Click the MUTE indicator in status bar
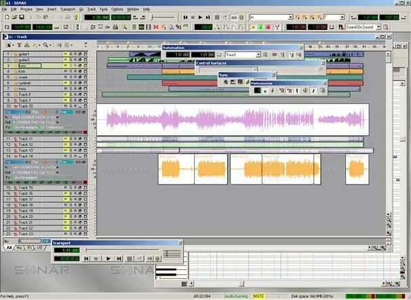The width and height of the screenshot is (411, 300). (258, 297)
